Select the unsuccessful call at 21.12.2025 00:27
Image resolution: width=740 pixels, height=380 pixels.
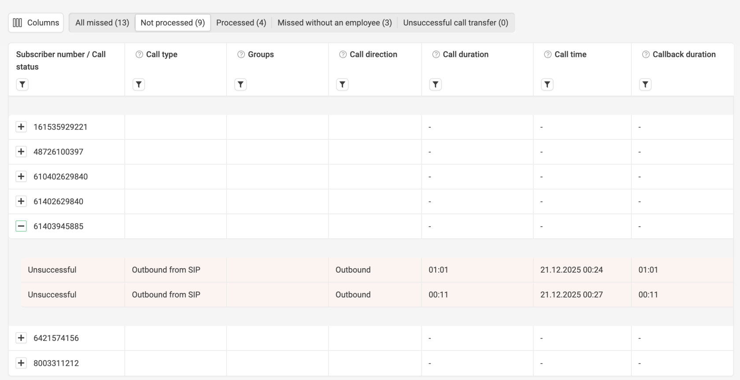[52, 295]
